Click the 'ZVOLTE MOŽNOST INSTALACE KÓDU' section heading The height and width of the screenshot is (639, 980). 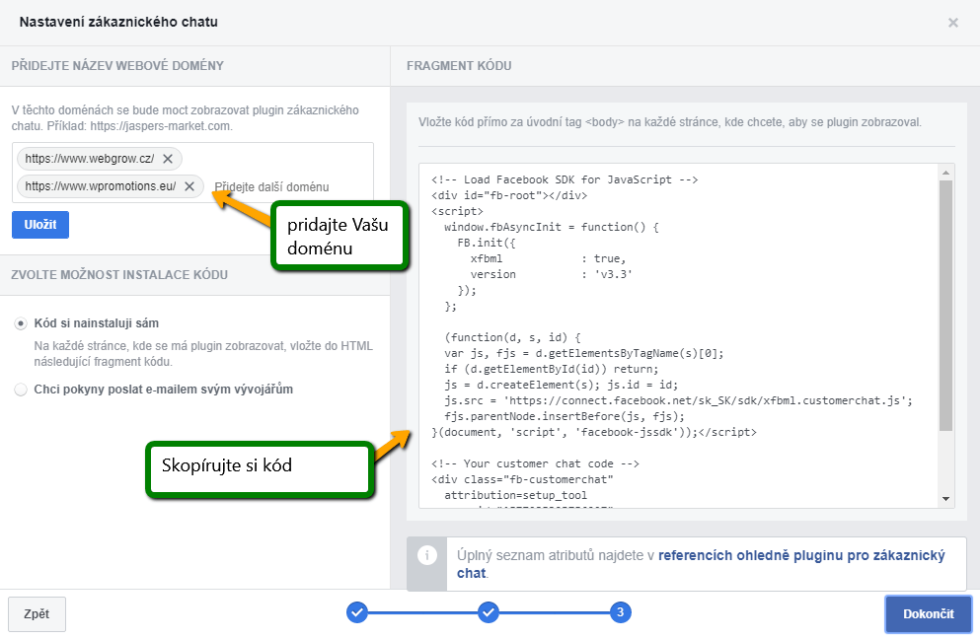[x=119, y=275]
